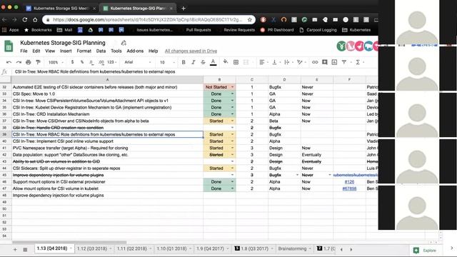Click the Print icon
Viewport: 457px width, 257px height.
29,62
